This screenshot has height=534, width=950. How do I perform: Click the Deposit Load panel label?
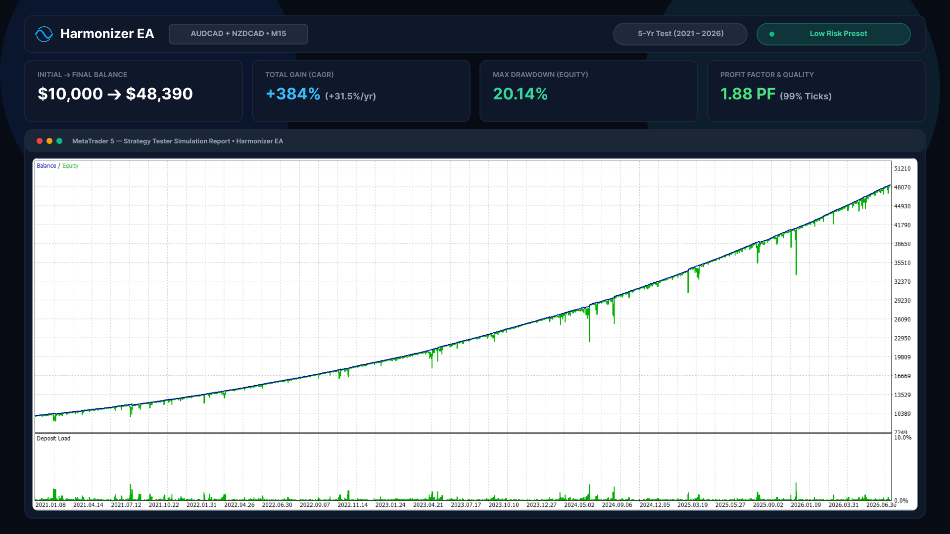[x=53, y=438]
